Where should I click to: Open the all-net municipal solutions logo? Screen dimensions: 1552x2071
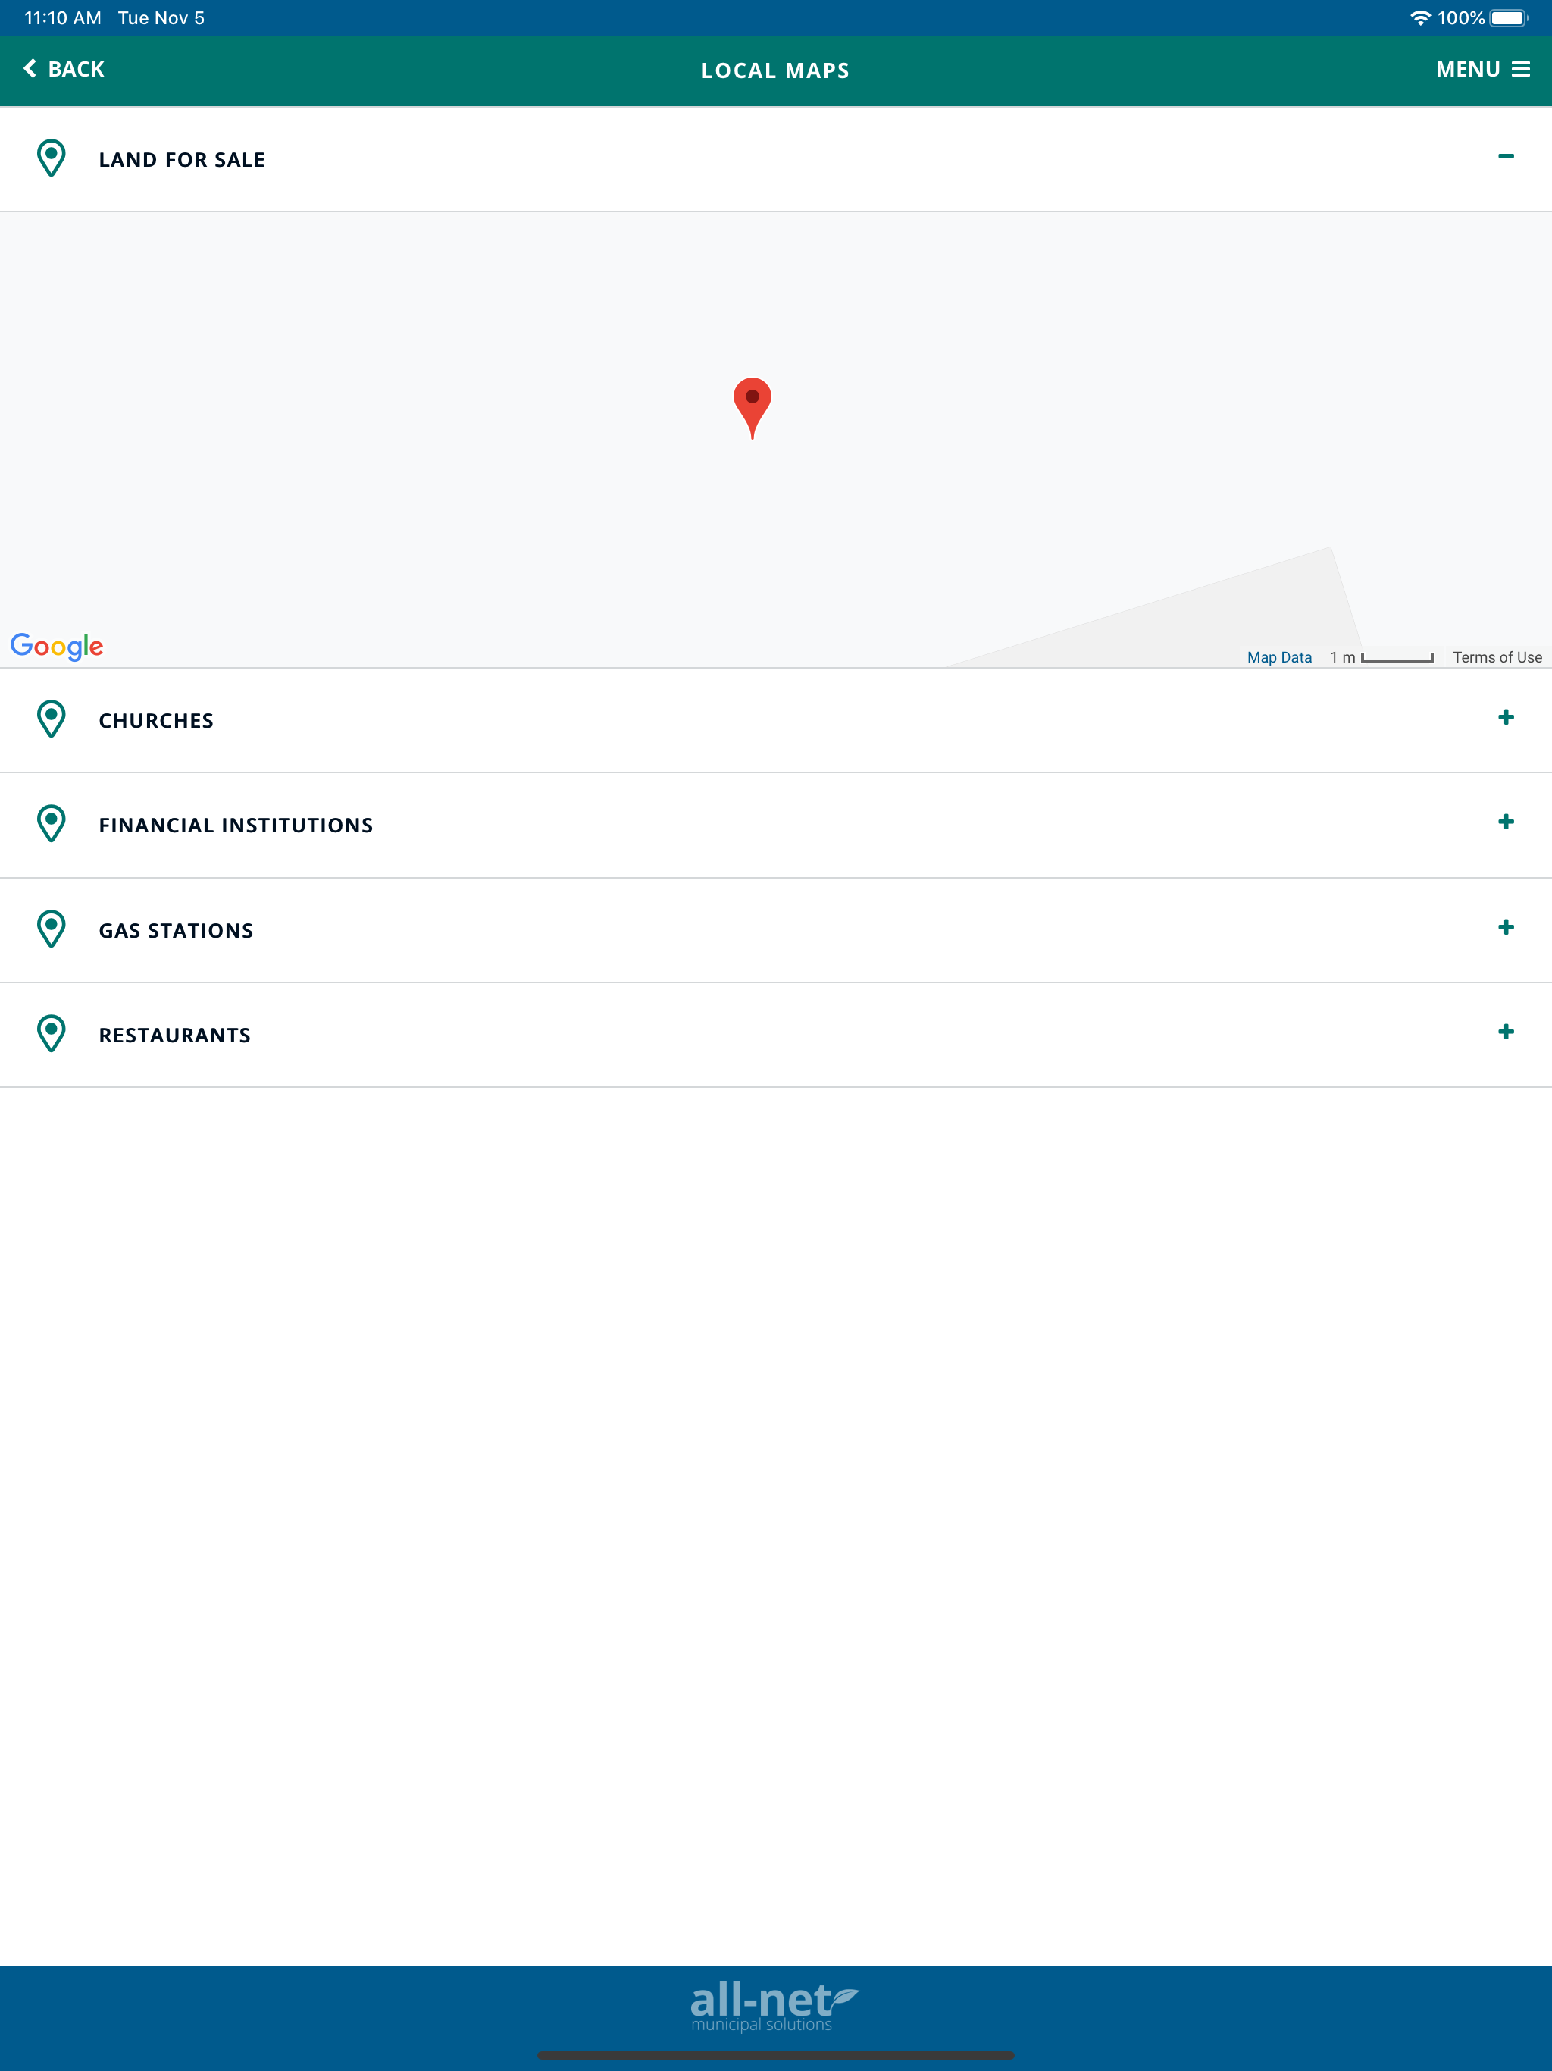[774, 2007]
